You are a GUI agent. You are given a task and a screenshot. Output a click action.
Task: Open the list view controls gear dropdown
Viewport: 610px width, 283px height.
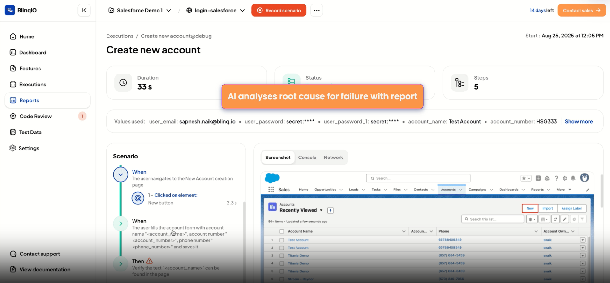coord(532,219)
